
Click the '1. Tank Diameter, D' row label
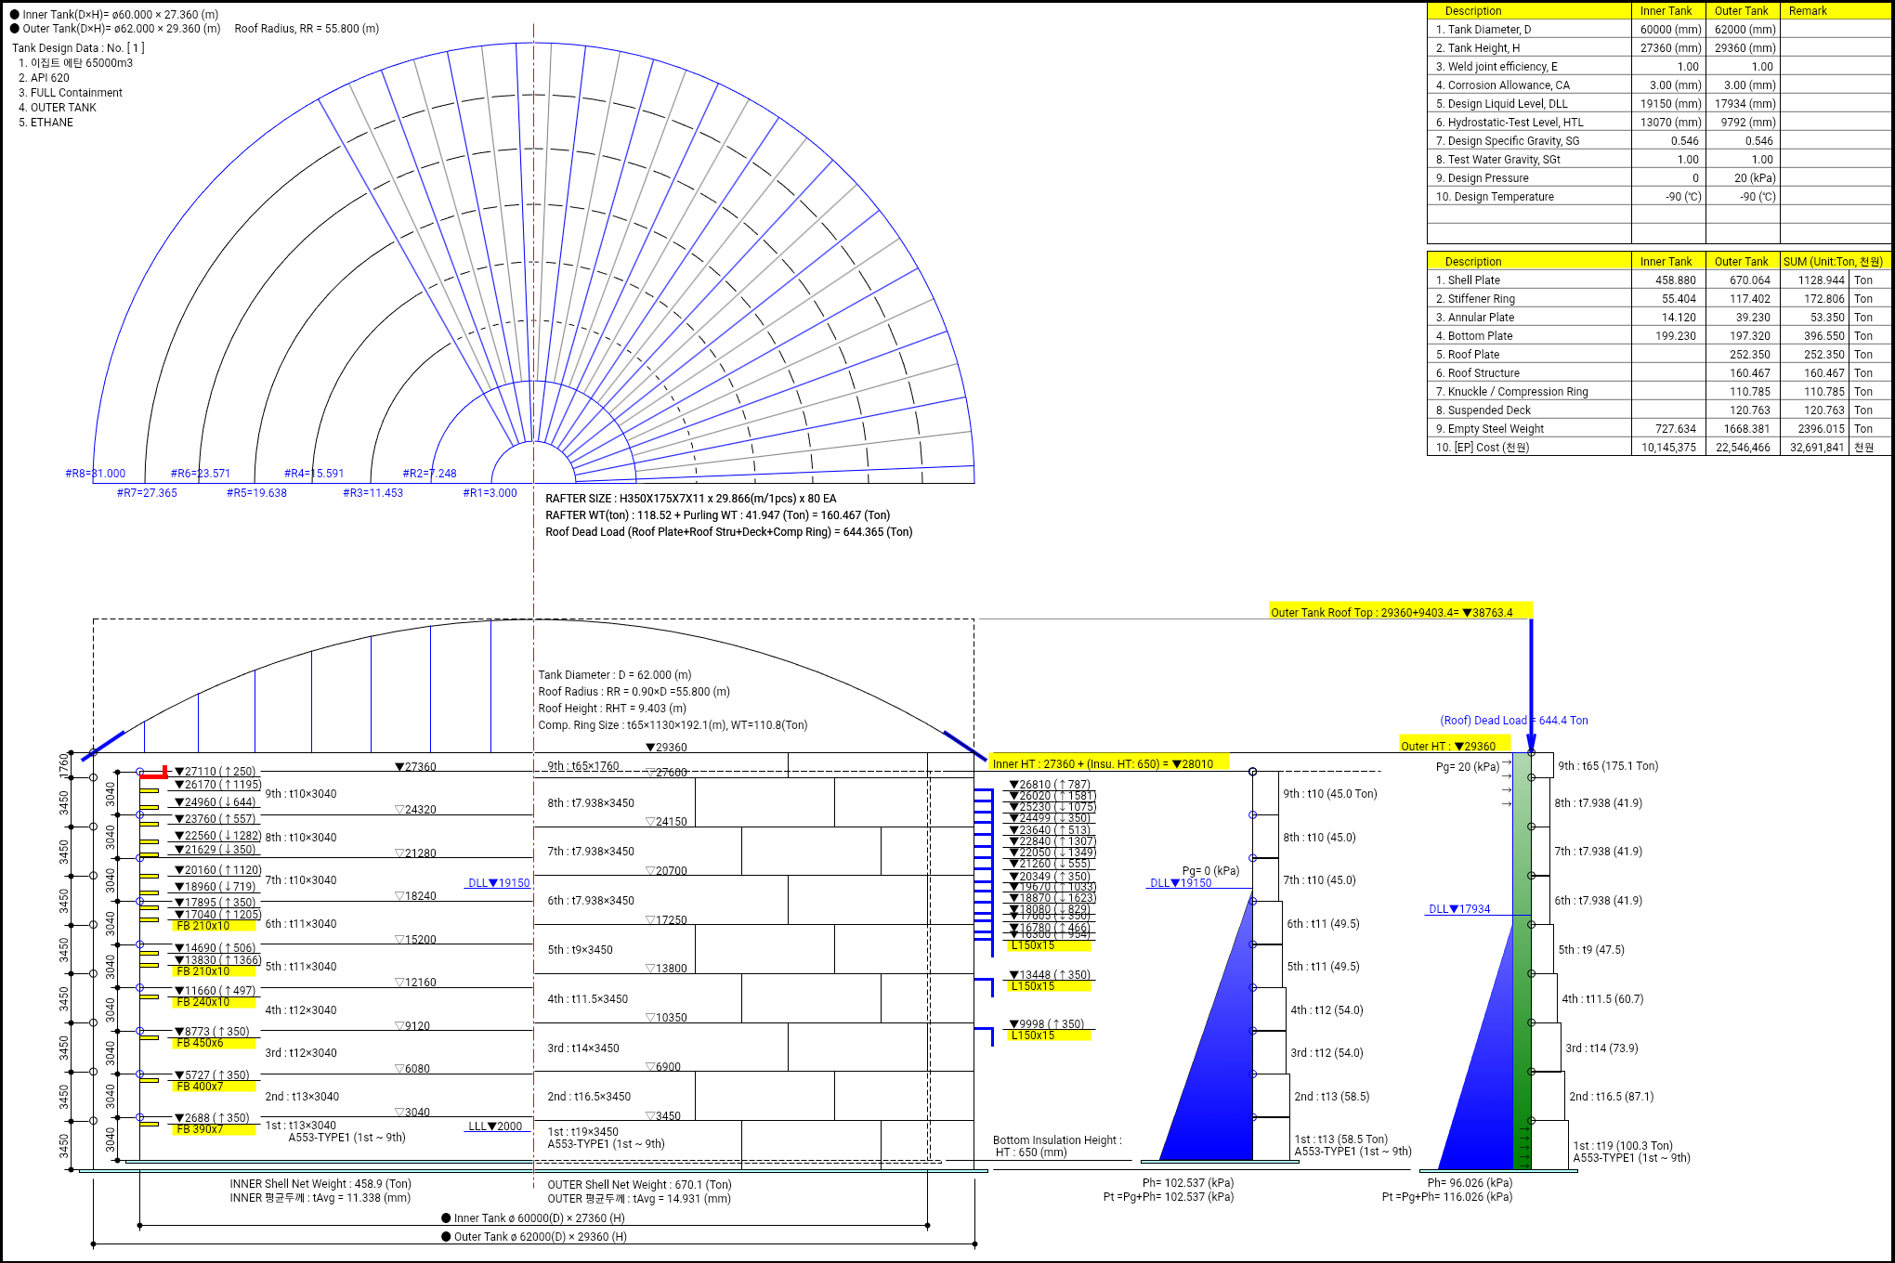coord(1483,30)
